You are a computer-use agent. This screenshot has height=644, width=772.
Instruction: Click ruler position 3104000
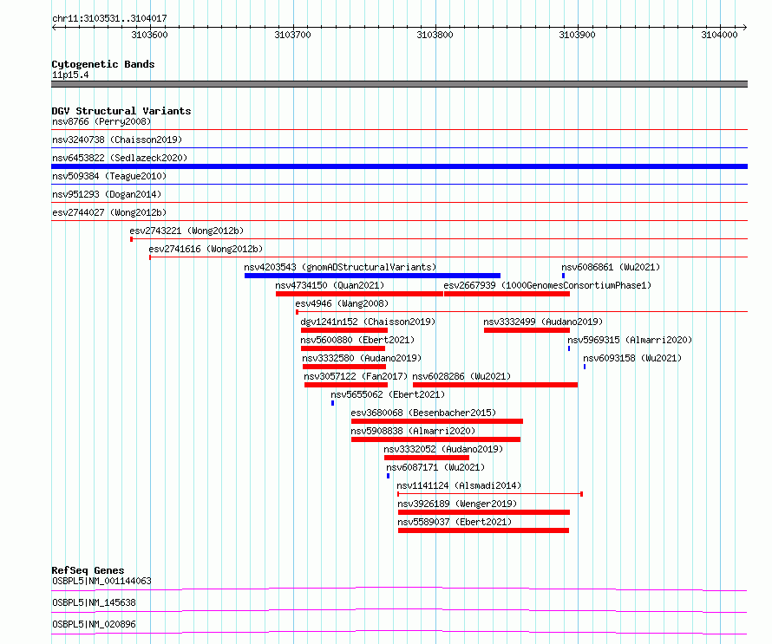pos(719,35)
